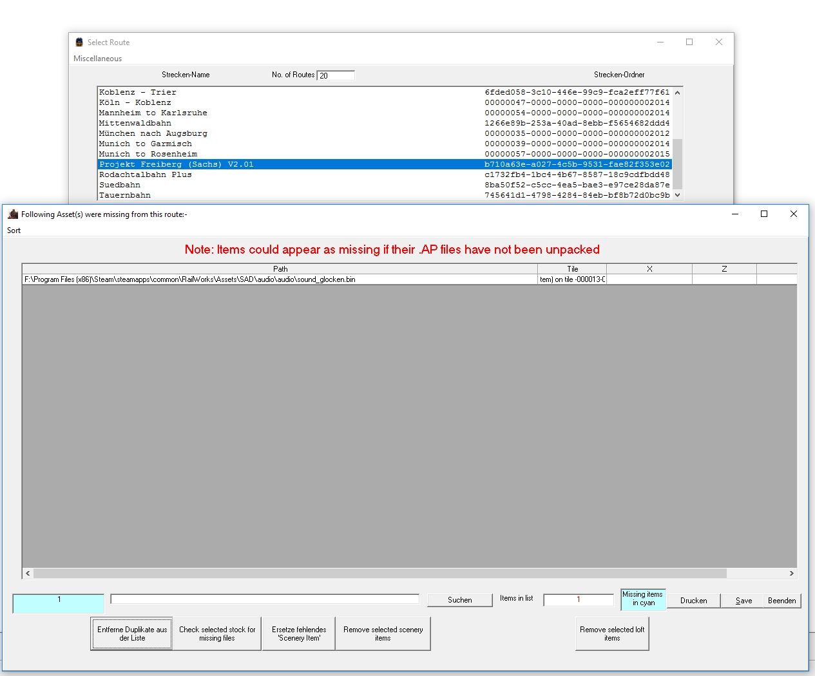
Task: Maximize the Select Route window
Action: coord(689,42)
